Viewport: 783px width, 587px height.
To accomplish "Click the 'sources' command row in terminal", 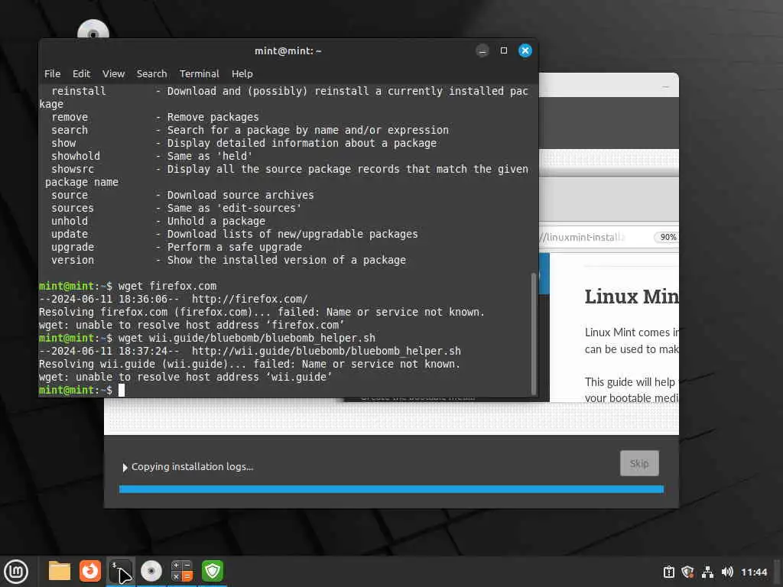I will coord(177,208).
